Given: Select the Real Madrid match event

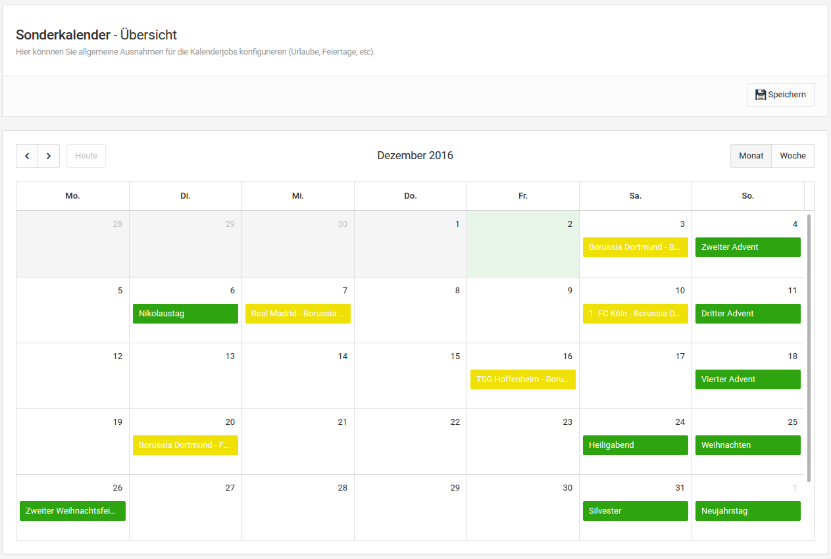Looking at the screenshot, I should (298, 314).
